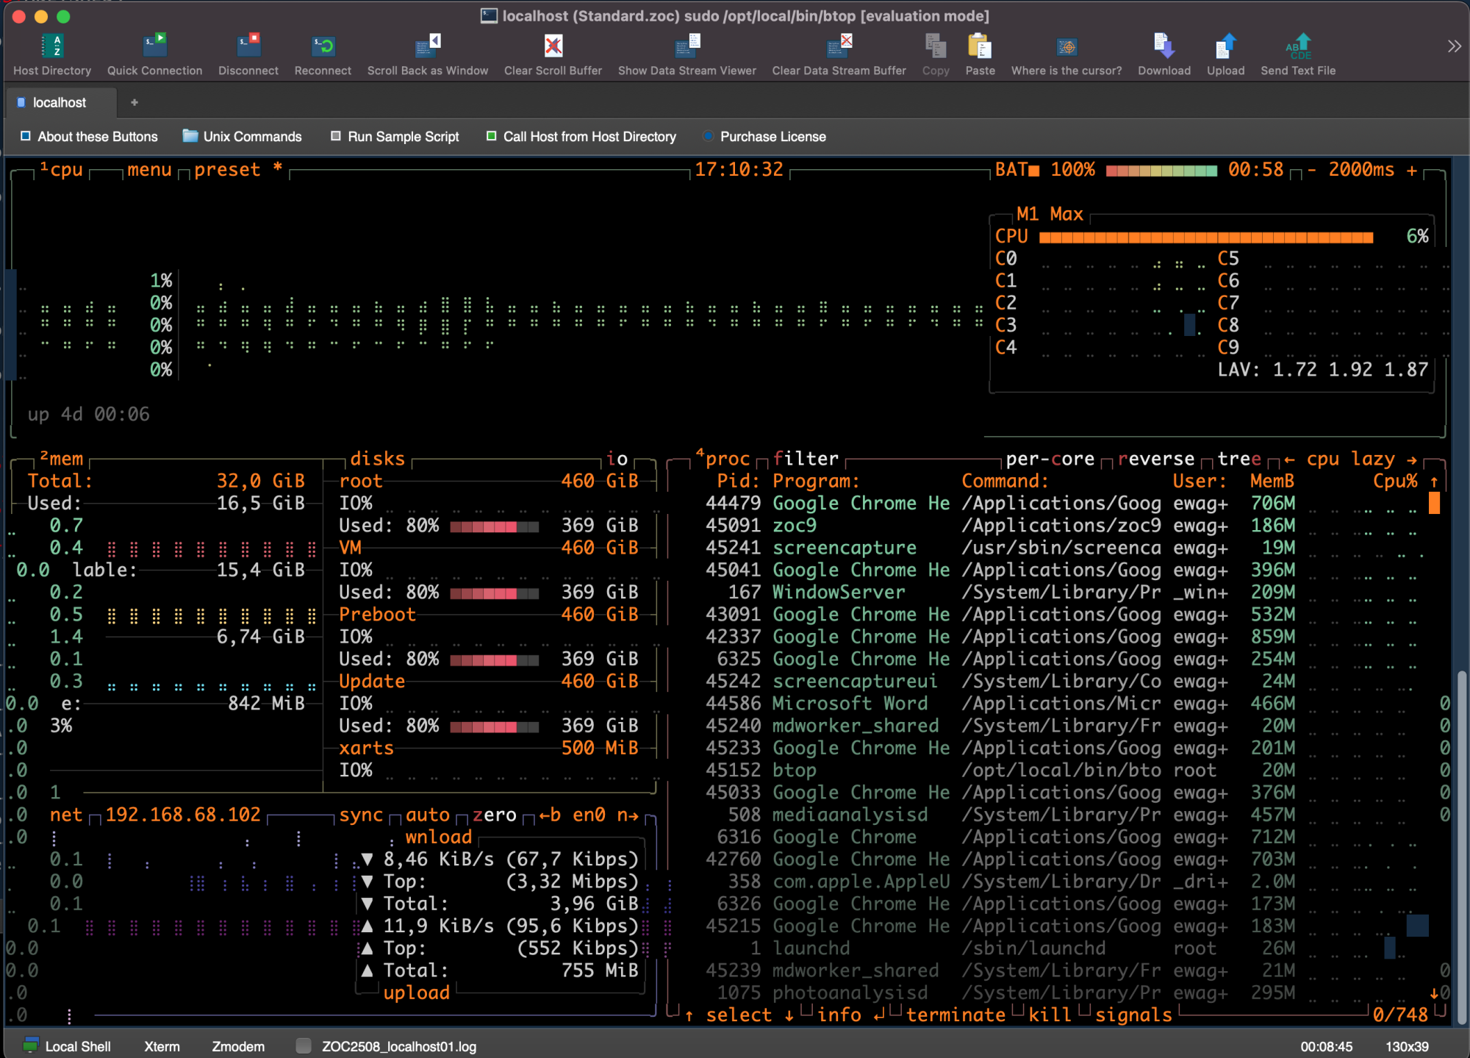Click the root disk usage bar
Screen dimensions: 1470x1058
[494, 526]
